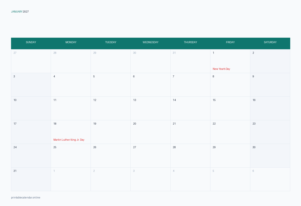
Task: Select date 10 in the Sunday column
Action: [x=15, y=100]
